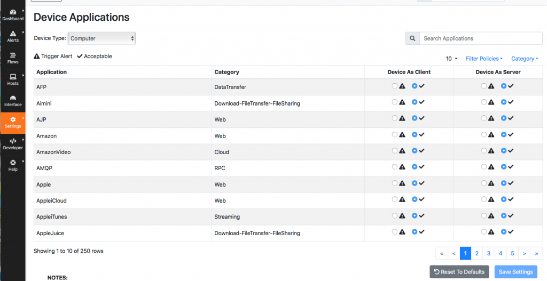Open the Alerts warning icon
Image resolution: width=547 pixels, height=281 pixels.
coord(13,34)
